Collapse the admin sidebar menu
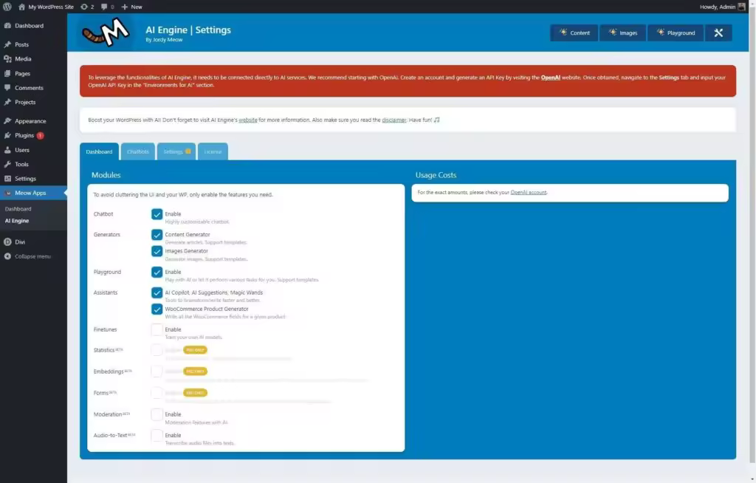This screenshot has width=756, height=483. click(x=32, y=256)
